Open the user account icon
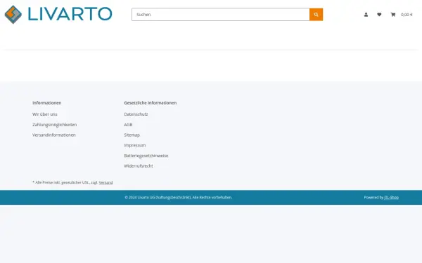The width and height of the screenshot is (422, 263). point(366,15)
